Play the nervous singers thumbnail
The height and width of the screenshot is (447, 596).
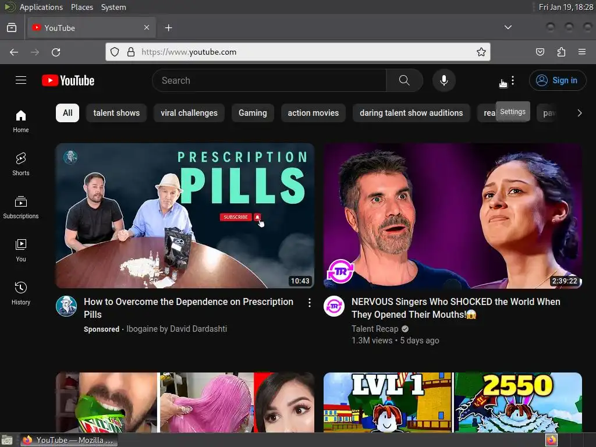[452, 215]
